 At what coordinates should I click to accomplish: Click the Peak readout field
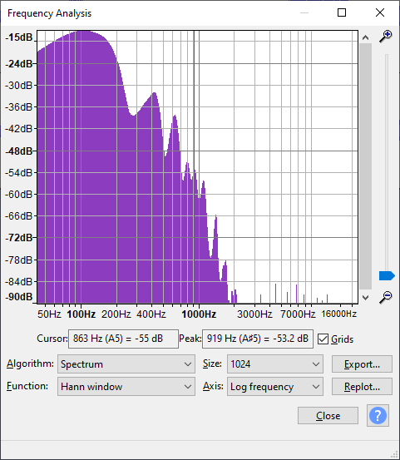pyautogui.click(x=258, y=339)
